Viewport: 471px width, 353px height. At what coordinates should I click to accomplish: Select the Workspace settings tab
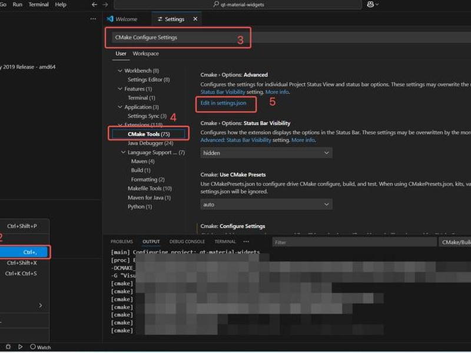tap(145, 54)
